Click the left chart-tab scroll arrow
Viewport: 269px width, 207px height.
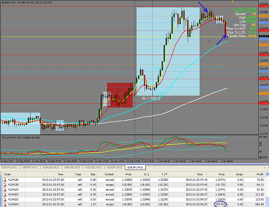(x=264, y=167)
